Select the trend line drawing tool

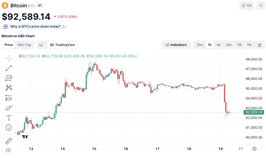(x=9, y=68)
